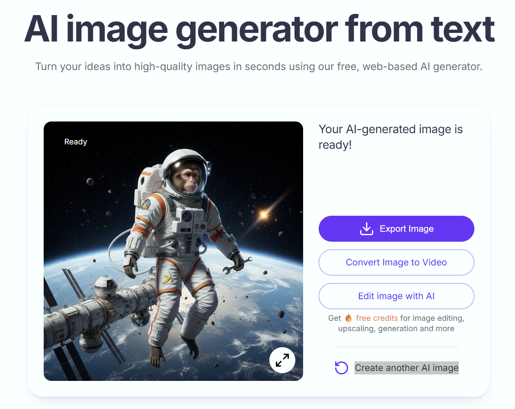Click the space station in the generated image
Image resolution: width=515 pixels, height=409 pixels.
click(x=99, y=315)
